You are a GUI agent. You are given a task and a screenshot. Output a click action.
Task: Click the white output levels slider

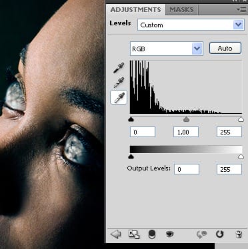point(241,156)
